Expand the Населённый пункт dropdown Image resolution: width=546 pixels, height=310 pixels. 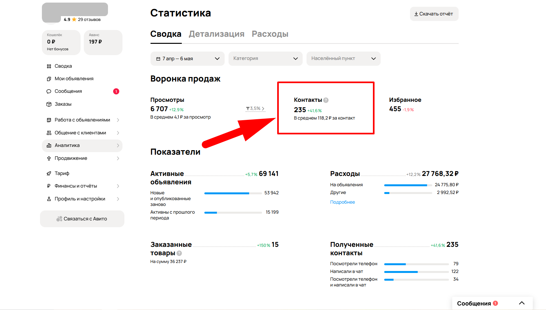[x=343, y=59]
